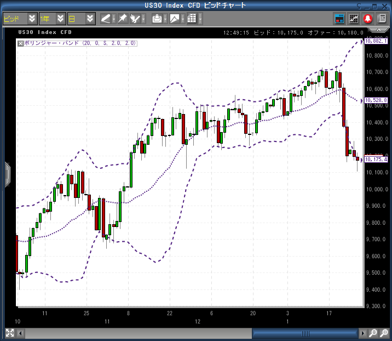Click the scrollbar left arrow
Image resolution: width=392 pixels, height=341 pixels.
[x=21, y=333]
